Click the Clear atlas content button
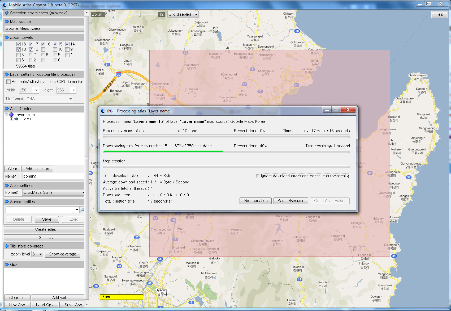This screenshot has height=311, width=451. point(12,169)
